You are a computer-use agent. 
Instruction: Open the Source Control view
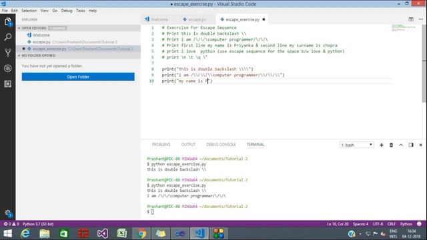tap(7, 53)
